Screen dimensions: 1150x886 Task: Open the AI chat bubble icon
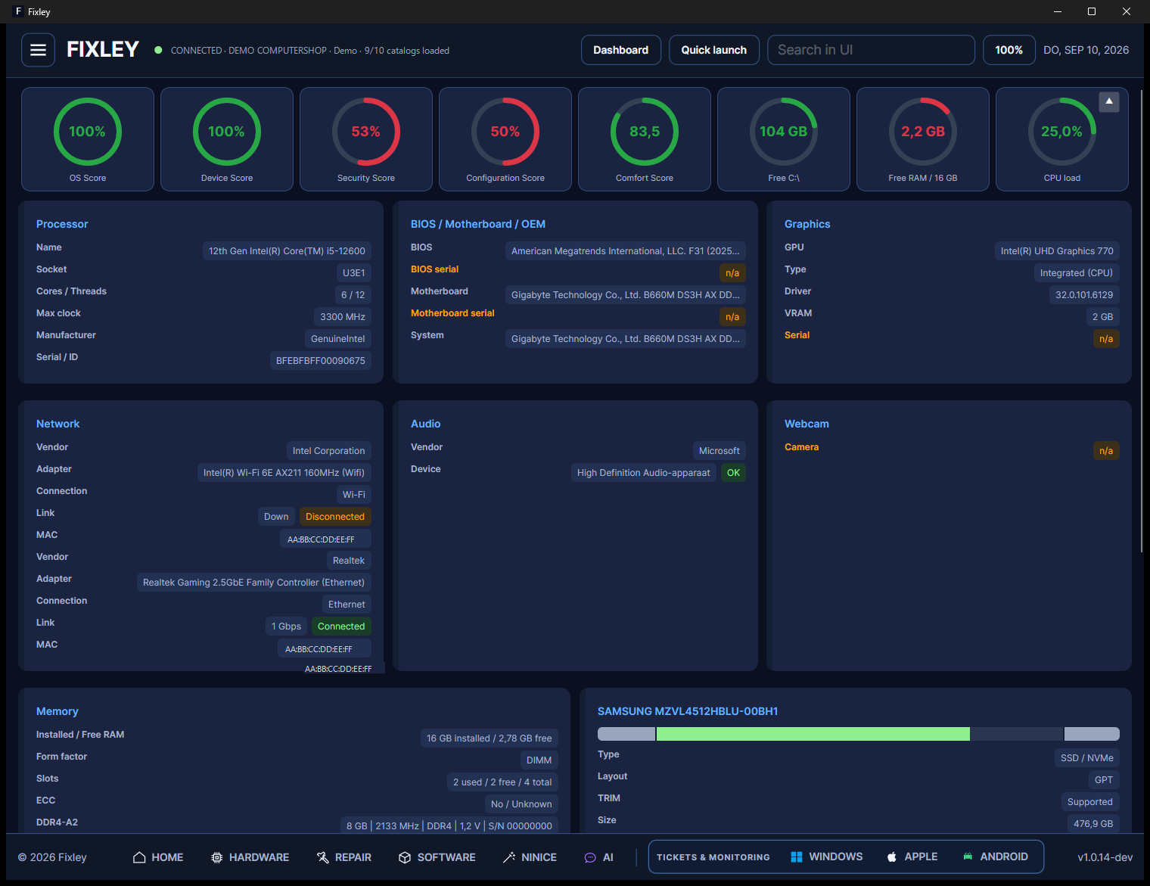pyautogui.click(x=590, y=857)
